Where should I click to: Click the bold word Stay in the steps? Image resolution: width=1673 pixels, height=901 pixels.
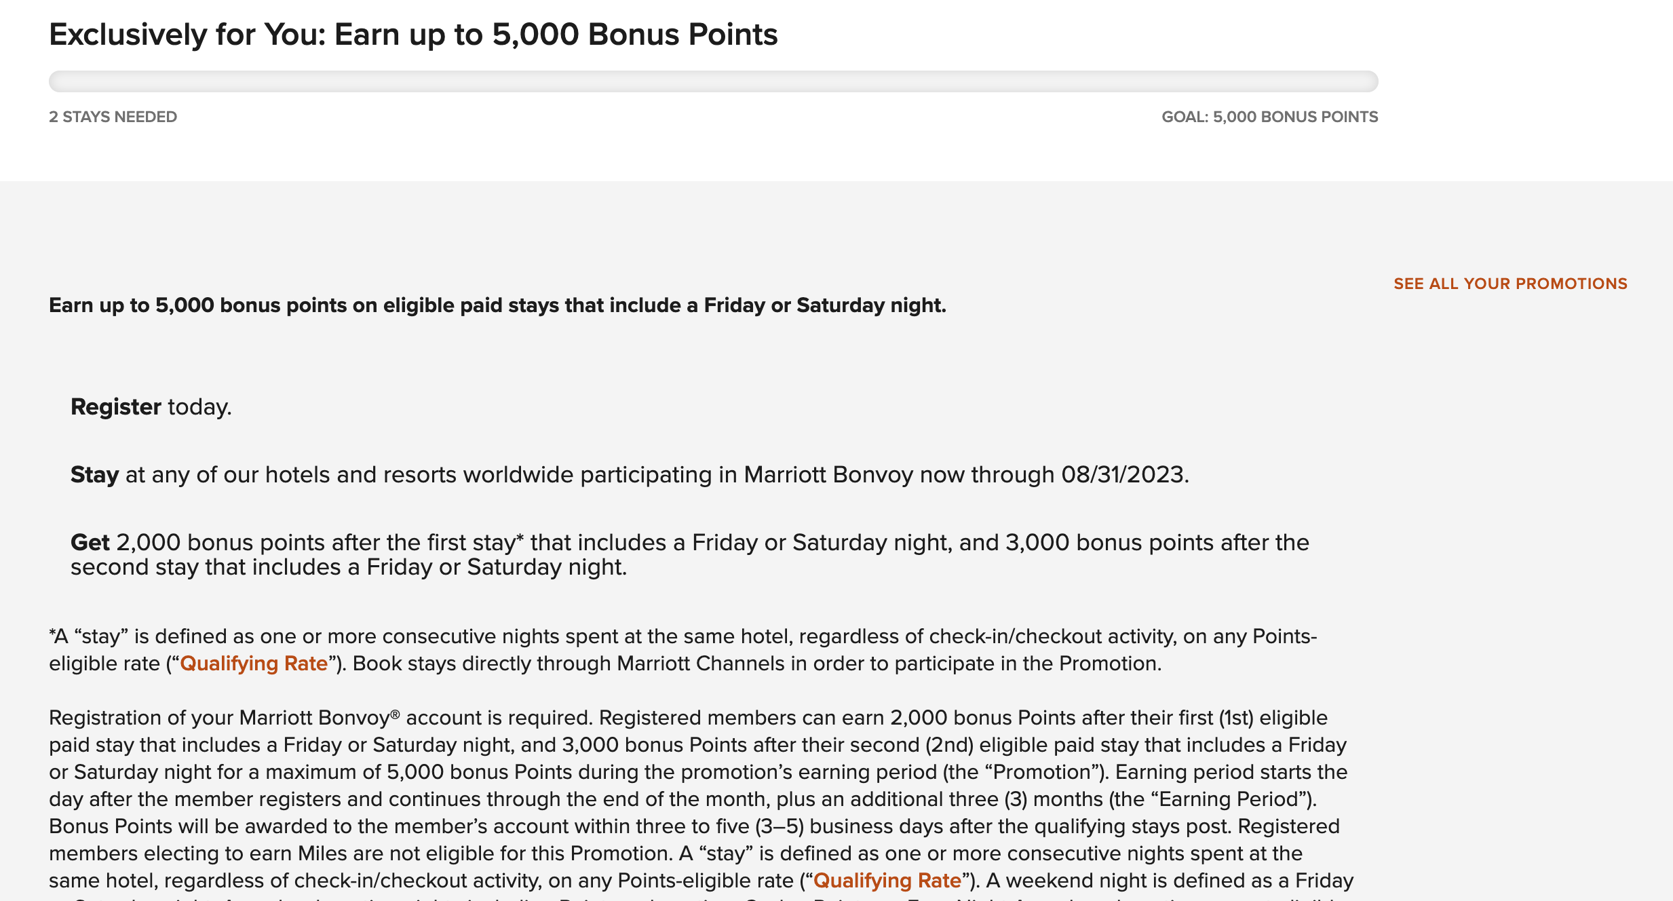pyautogui.click(x=94, y=475)
